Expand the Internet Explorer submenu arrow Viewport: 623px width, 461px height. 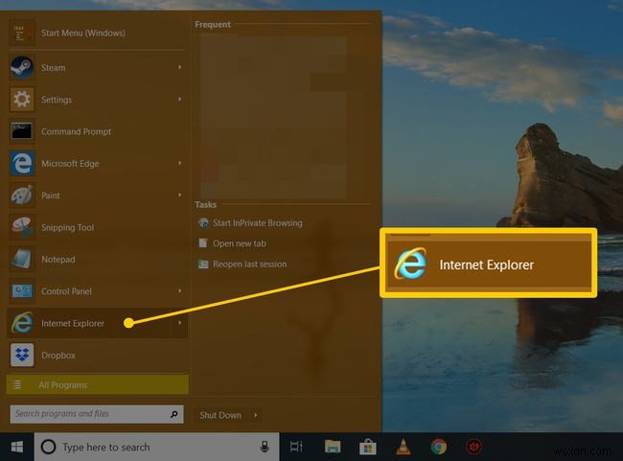click(180, 323)
